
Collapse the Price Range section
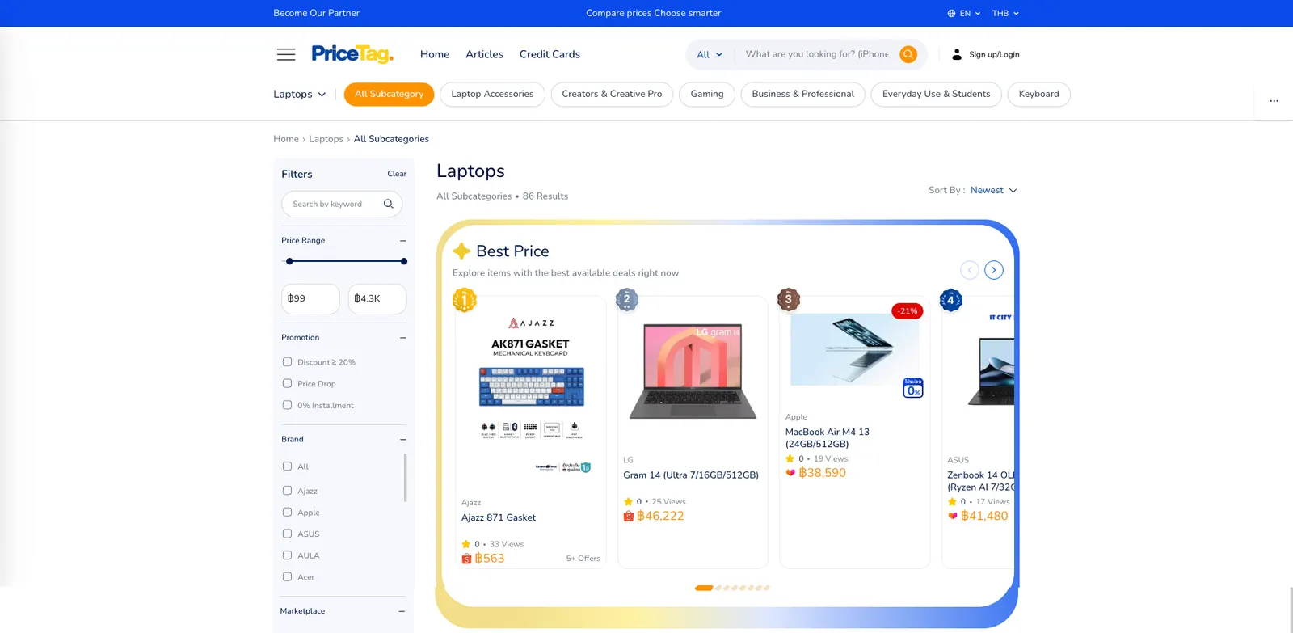pyautogui.click(x=403, y=241)
